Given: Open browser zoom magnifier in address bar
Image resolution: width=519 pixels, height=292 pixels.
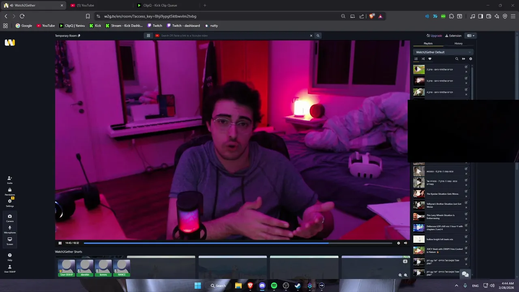Looking at the screenshot, I should [x=343, y=16].
